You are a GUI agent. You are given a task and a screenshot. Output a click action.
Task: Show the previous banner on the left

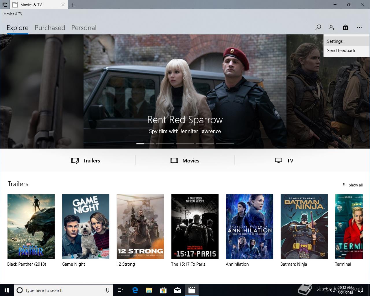[x=42, y=91]
